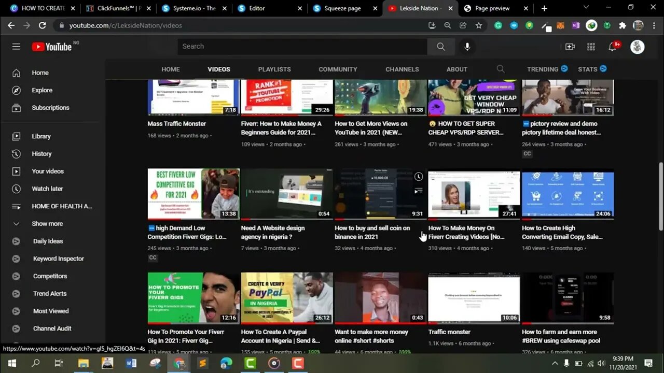Open How to Get More Views video title

[x=371, y=128]
